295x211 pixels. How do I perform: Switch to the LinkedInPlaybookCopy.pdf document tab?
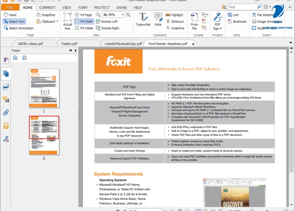(123, 44)
